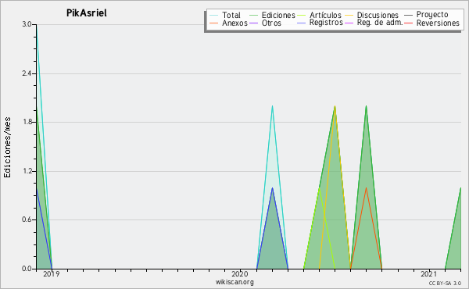Click the 2020 x-axis label
The width and height of the screenshot is (469, 289).
point(240,274)
